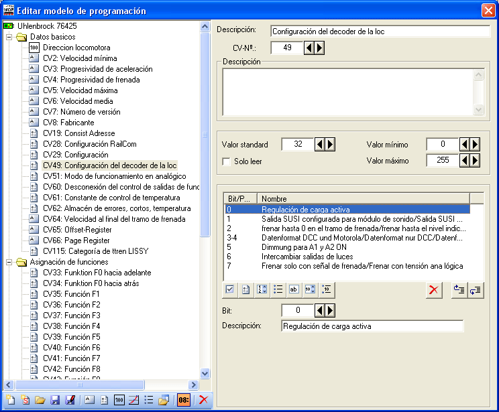
Task: Decrease the Valor mínimo value
Action: [x=464, y=145]
